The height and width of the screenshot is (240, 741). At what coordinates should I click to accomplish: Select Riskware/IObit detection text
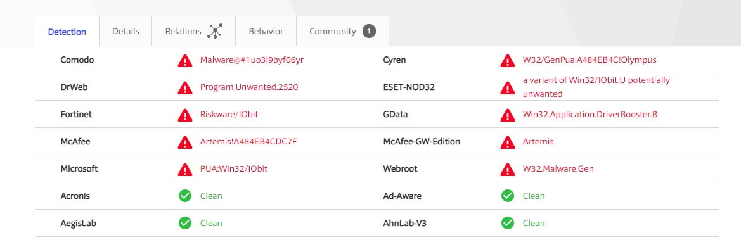229,115
